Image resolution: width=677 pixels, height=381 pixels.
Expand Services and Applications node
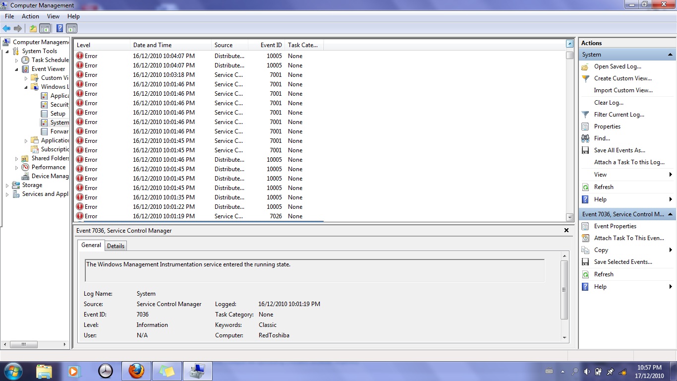tap(7, 194)
